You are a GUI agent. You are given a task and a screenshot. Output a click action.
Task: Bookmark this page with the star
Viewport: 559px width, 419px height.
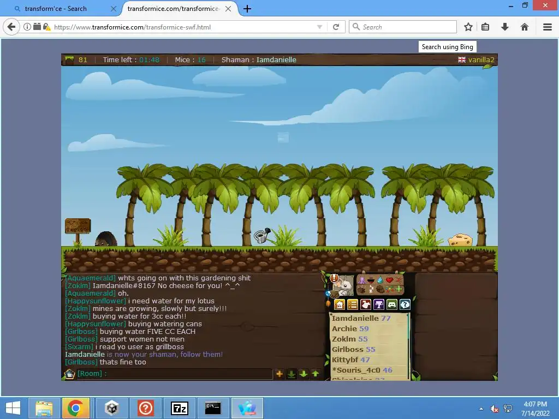pyautogui.click(x=468, y=27)
